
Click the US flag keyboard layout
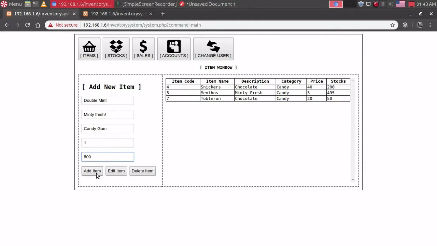point(400,4)
